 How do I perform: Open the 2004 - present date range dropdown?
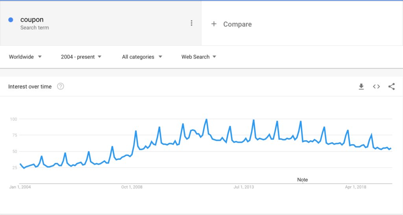81,57
